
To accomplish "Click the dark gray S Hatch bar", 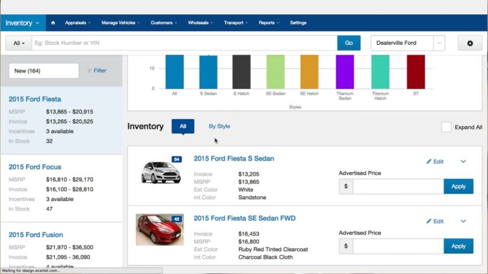I will pos(241,72).
